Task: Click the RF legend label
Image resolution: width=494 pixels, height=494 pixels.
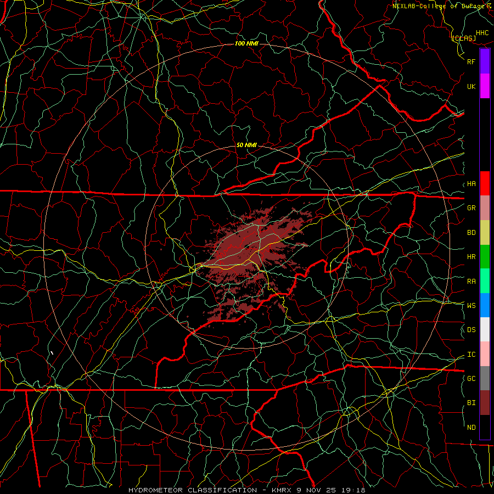Action: [x=471, y=61]
